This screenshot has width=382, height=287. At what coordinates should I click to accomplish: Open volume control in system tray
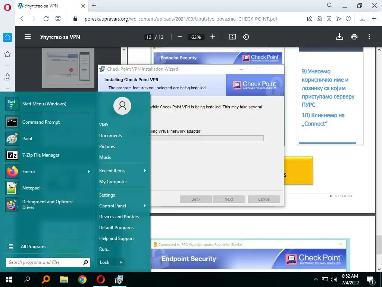[334, 280]
